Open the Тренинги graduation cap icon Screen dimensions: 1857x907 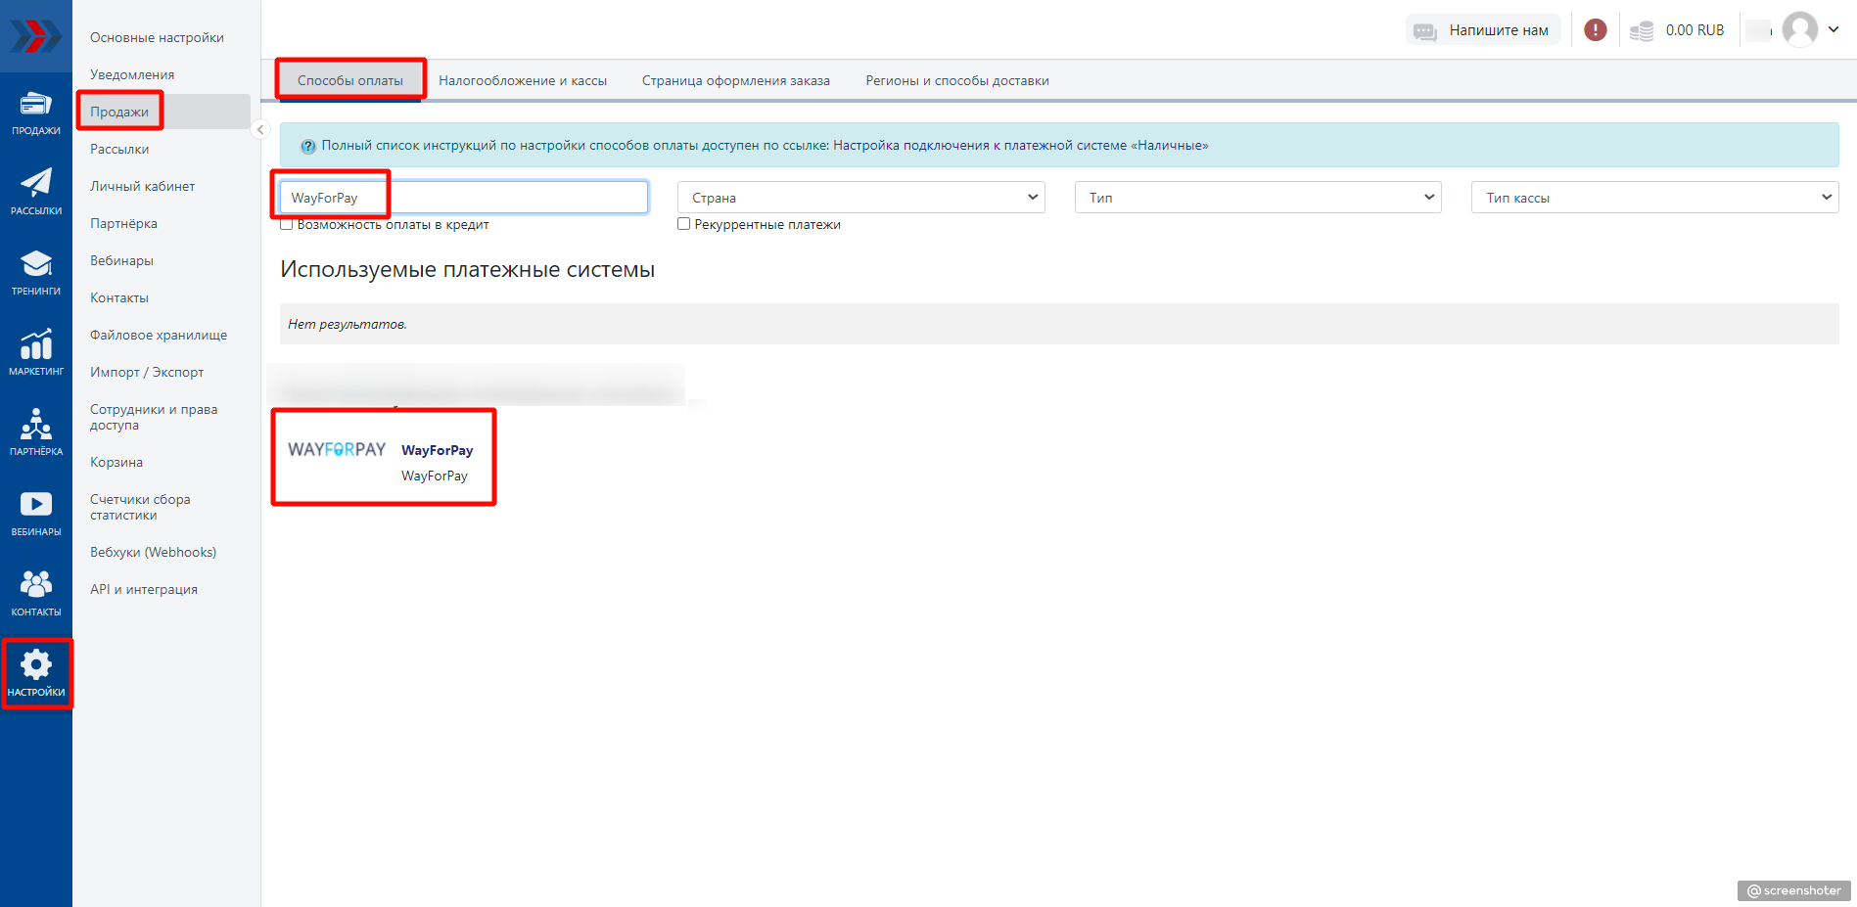36,272
